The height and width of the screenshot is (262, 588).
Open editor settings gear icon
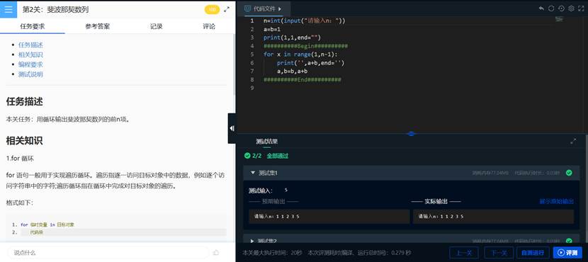571,8
